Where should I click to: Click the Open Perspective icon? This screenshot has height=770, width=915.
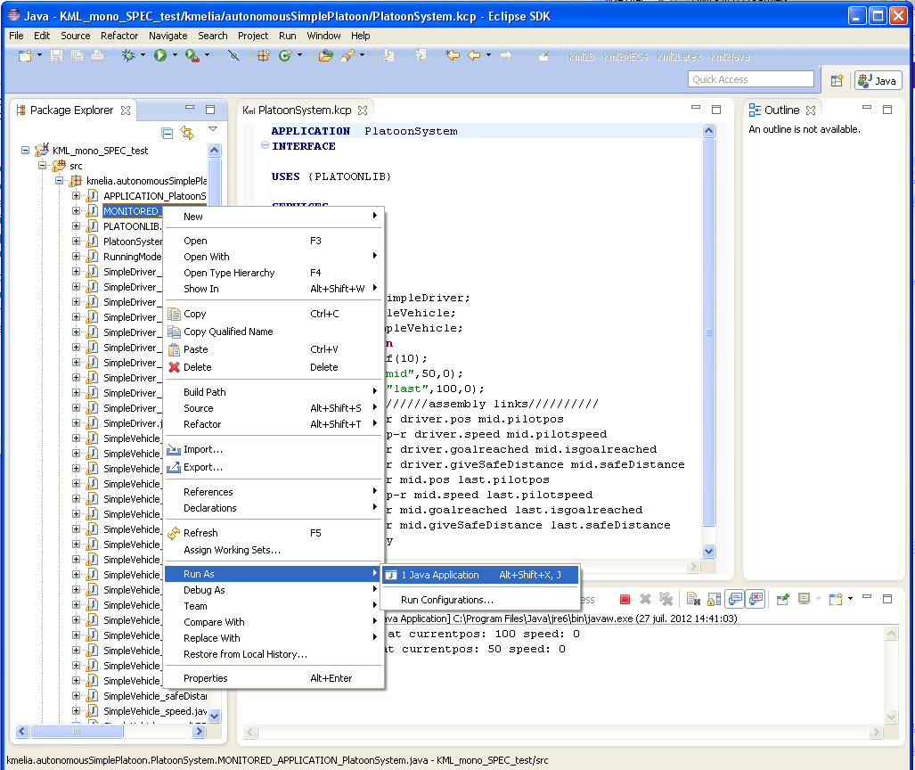(837, 80)
